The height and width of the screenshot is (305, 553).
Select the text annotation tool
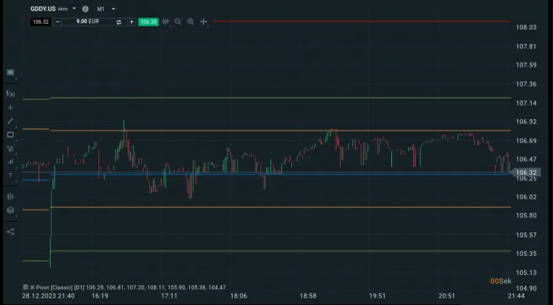(x=10, y=175)
